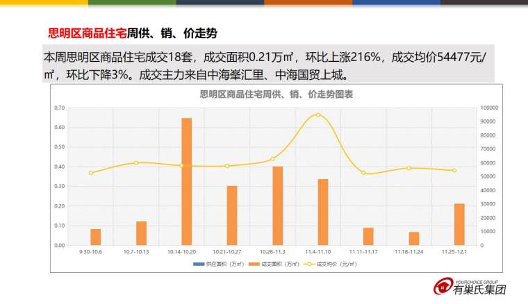Click the orange bar for 10.7-10.13

[x=141, y=233]
